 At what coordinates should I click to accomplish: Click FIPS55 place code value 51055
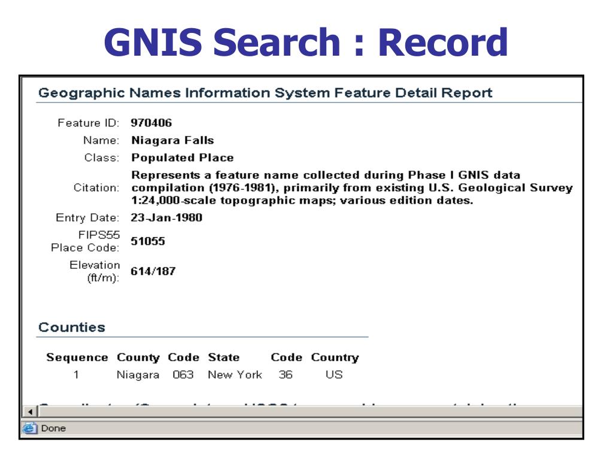point(148,241)
